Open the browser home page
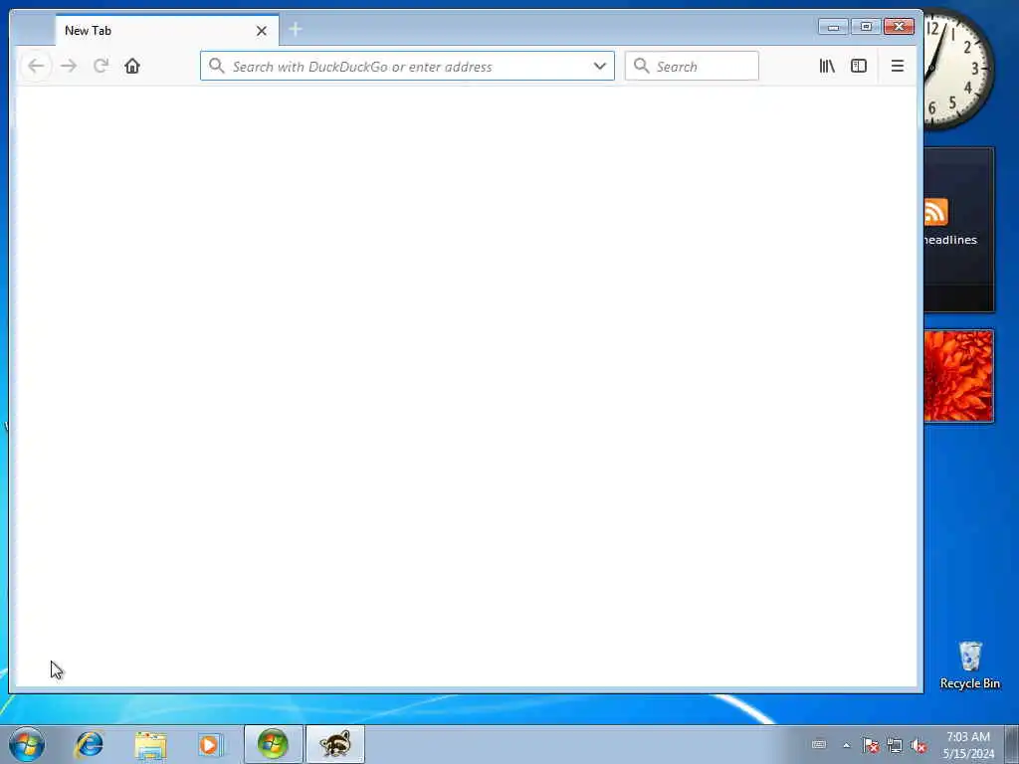 (x=132, y=67)
